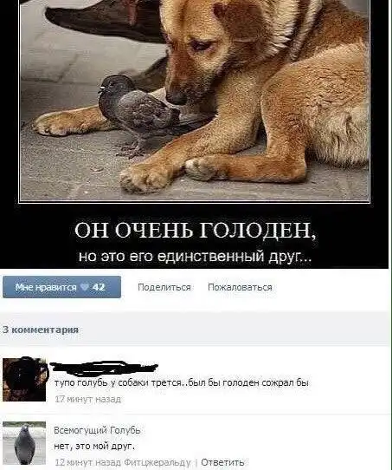The image size is (392, 470).
Task: Open the 'Поделиться' share link
Action: coord(164,287)
